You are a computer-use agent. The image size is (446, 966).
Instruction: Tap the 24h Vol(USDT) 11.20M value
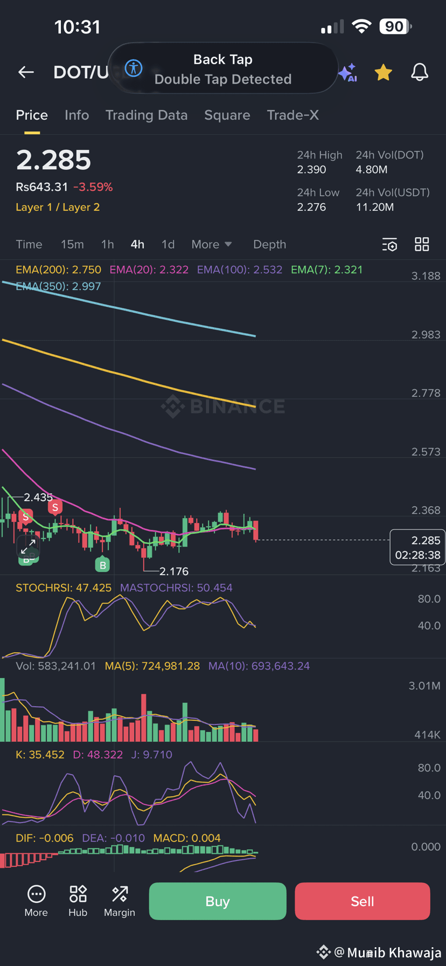coord(375,207)
